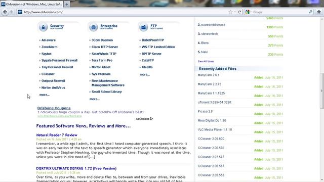Click the Enterprise software globe icon

93,27
